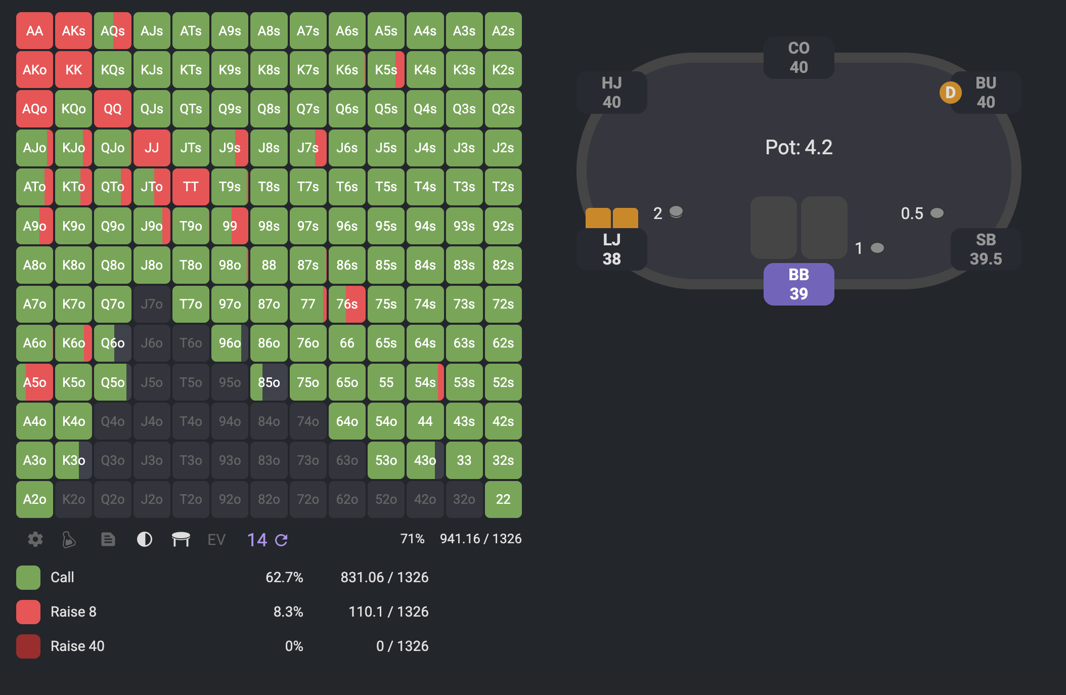
Task: Open the notes document icon
Action: coord(108,540)
